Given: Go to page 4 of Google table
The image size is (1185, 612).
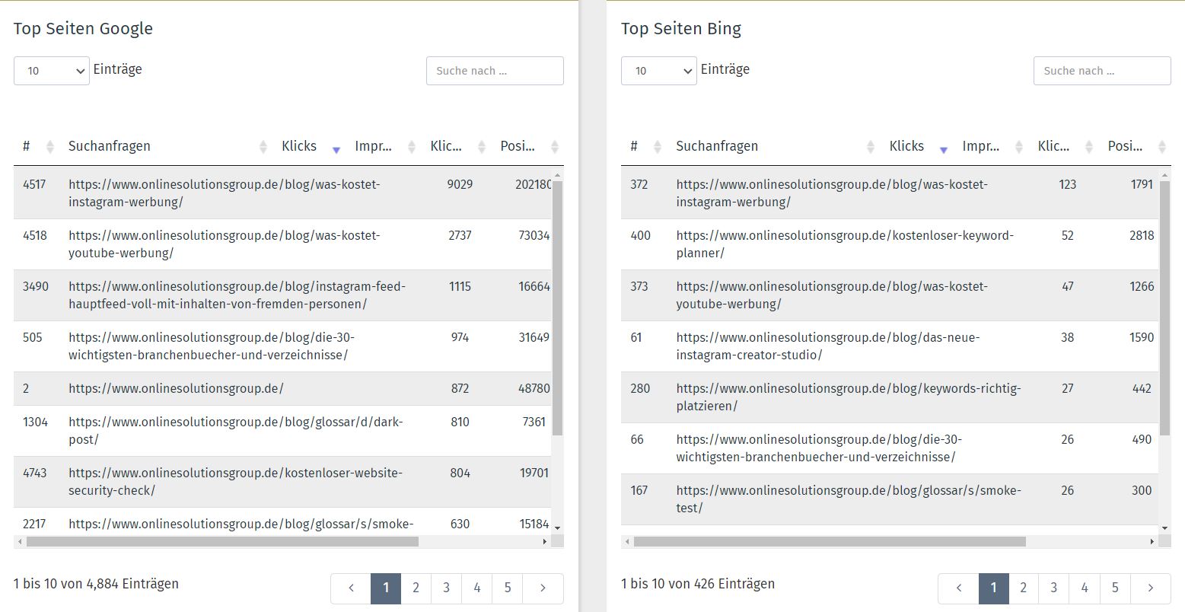Looking at the screenshot, I should 477,588.
